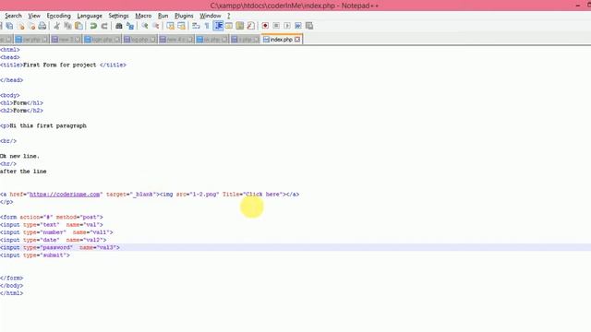Viewport: 591px width, 332px height.
Task: Switch to the new 3 tab
Action: pos(66,39)
